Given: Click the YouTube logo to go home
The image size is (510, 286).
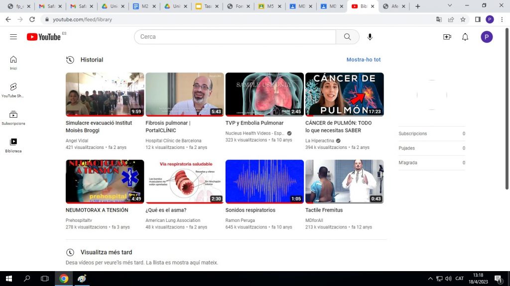Looking at the screenshot, I should point(44,37).
